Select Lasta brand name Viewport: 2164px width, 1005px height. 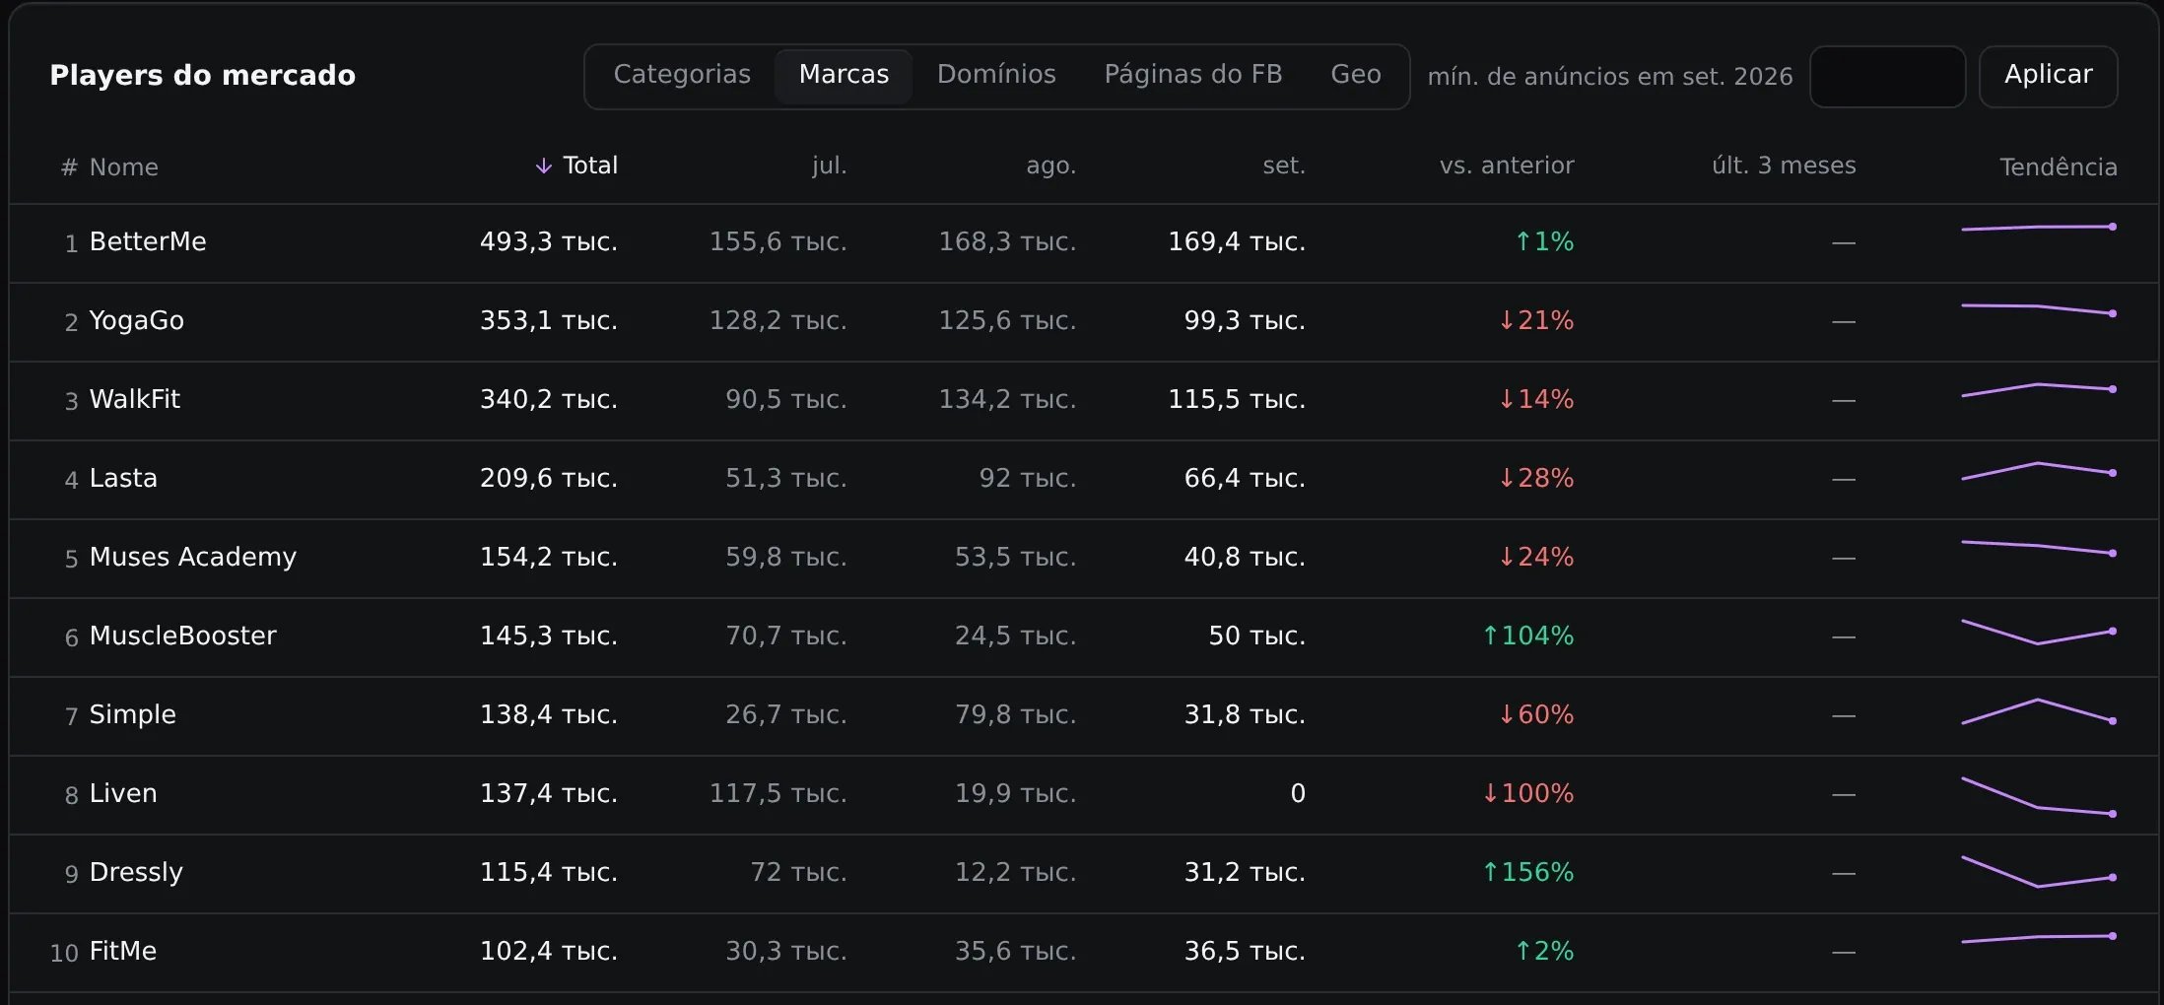123,478
